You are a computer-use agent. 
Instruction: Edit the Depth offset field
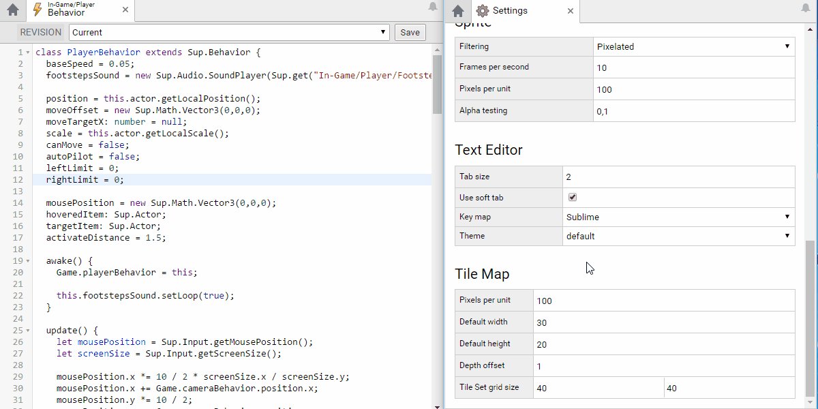[664, 366]
